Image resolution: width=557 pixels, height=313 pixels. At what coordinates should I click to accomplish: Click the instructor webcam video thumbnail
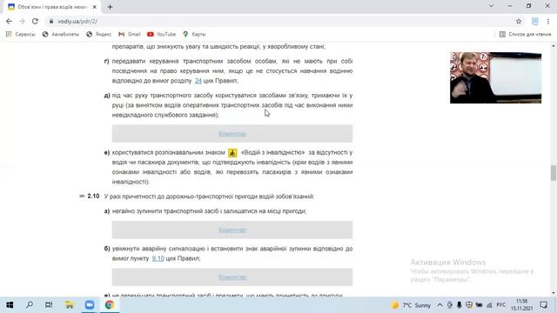coord(495,77)
